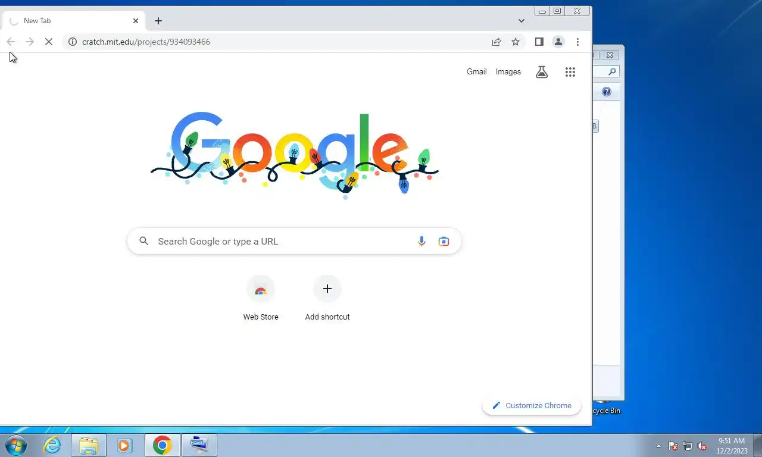762x457 pixels.
Task: Click the Chrome taskbar button
Action: (x=162, y=445)
